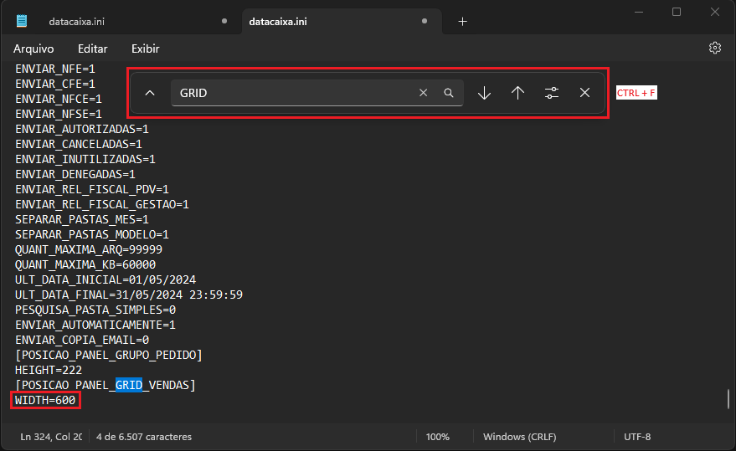Change the UTF-8 encoding setting
Screen dimensions: 736x451
637,437
